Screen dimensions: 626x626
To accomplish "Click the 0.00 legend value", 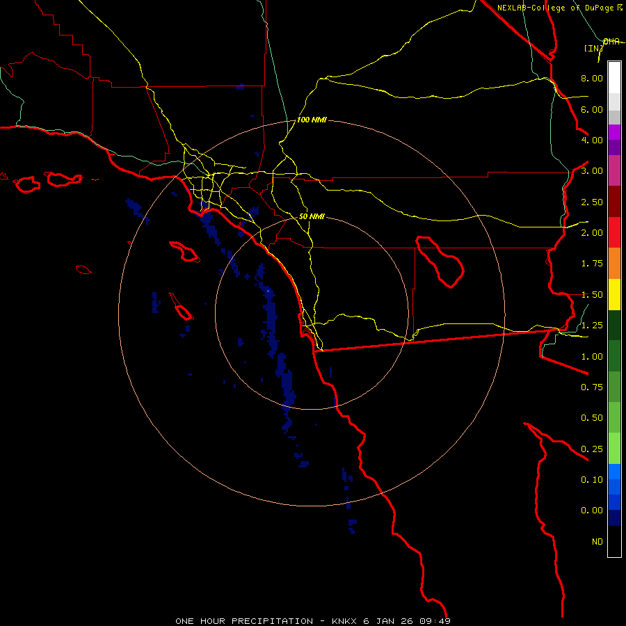I will coord(592,511).
